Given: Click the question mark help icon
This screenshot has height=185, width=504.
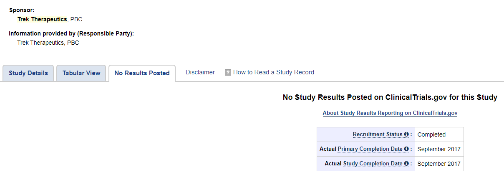Looking at the screenshot, I should click(x=228, y=72).
